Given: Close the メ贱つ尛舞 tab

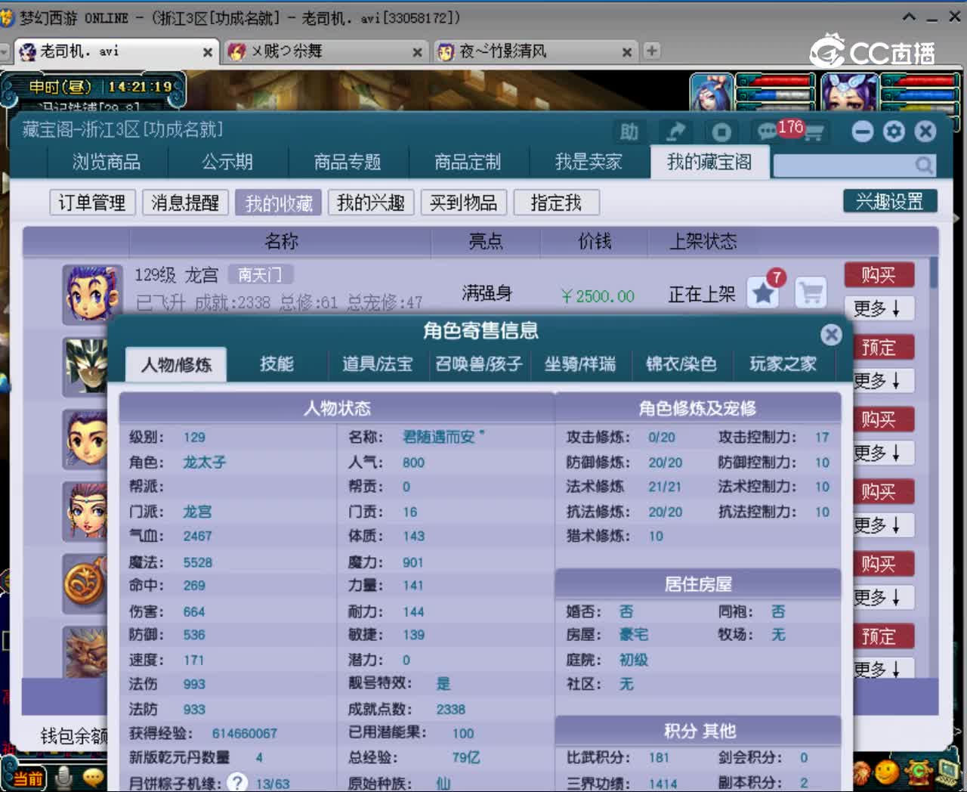Looking at the screenshot, I should (x=417, y=52).
